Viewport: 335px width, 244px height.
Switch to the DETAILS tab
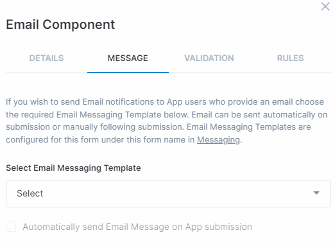[46, 58]
